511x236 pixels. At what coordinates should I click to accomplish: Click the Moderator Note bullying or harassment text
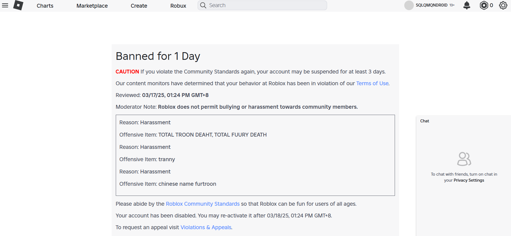(x=258, y=107)
